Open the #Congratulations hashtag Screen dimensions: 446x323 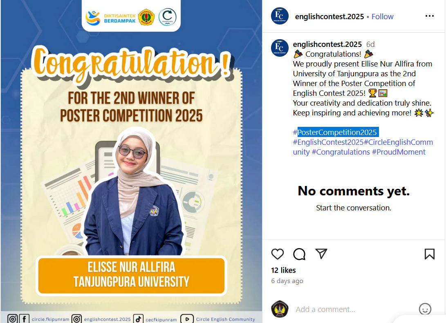coord(341,152)
